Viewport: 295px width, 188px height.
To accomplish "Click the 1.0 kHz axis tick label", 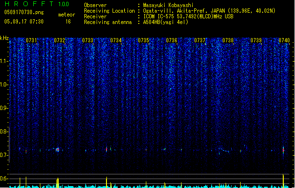I will pos(4,85).
